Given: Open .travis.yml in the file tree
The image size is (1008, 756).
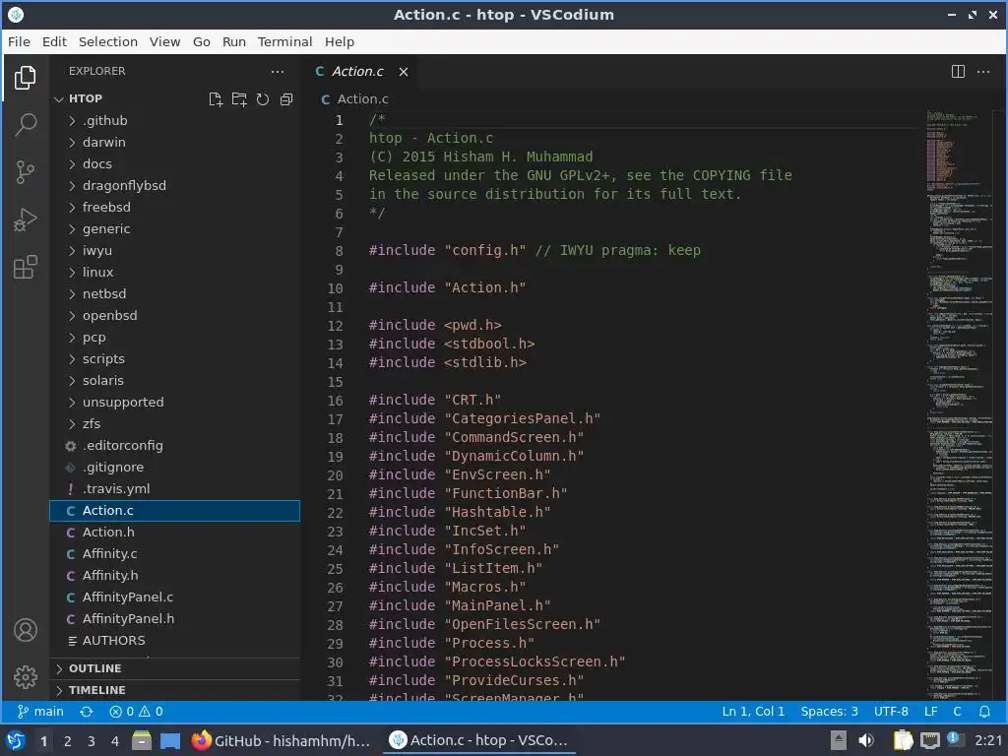Looking at the screenshot, I should coord(174,488).
